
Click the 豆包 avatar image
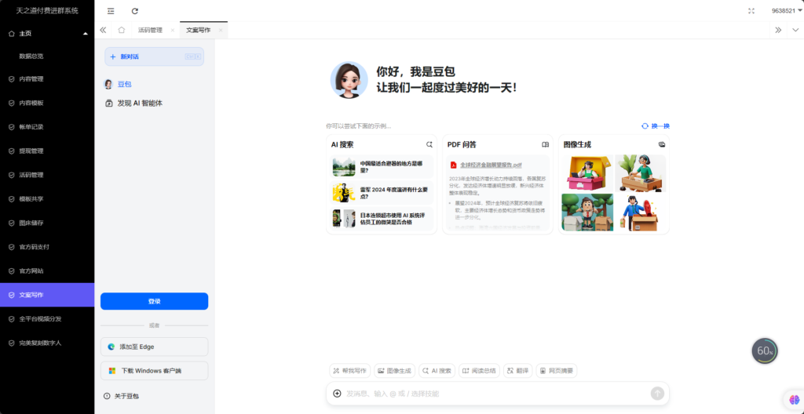click(x=349, y=81)
